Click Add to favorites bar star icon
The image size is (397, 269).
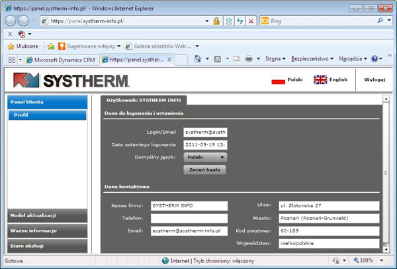[51, 46]
